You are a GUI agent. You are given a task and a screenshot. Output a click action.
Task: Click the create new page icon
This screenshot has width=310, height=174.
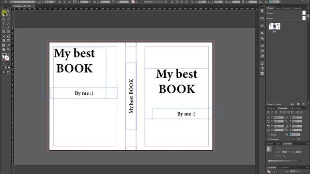click(298, 104)
